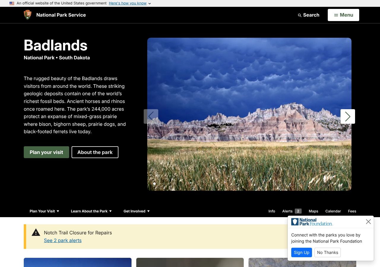This screenshot has width=380, height=267.
Task: Open the Maps page
Action: (313, 211)
